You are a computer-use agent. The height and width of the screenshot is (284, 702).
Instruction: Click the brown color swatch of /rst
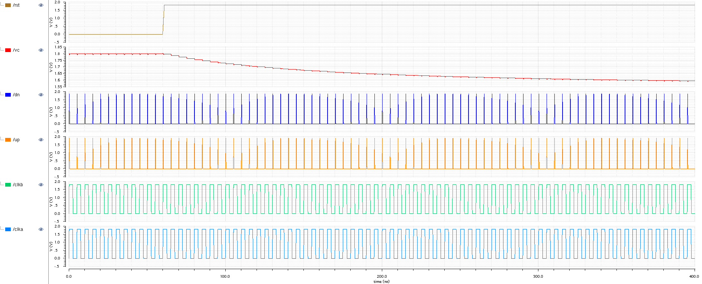coord(8,5)
